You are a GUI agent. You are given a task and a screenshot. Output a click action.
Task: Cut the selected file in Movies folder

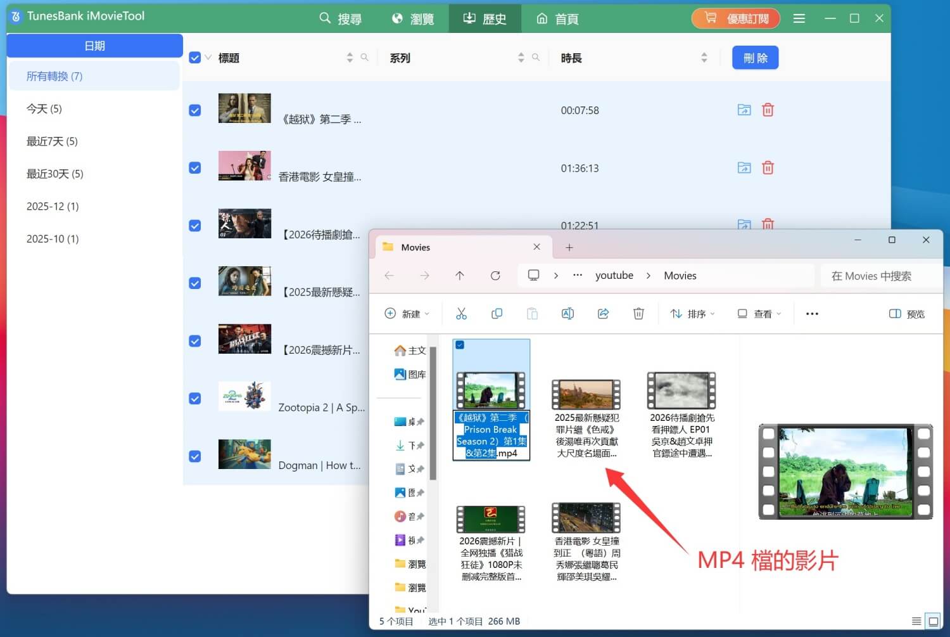coord(461,313)
